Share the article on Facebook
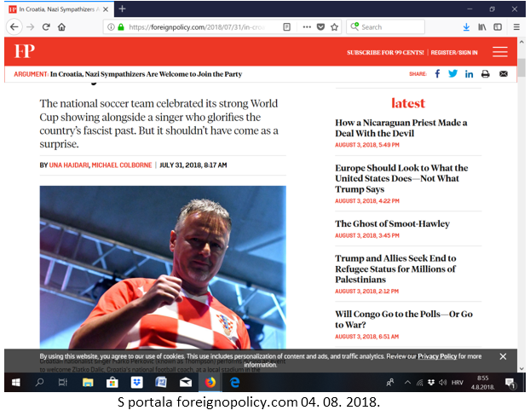 438,74
